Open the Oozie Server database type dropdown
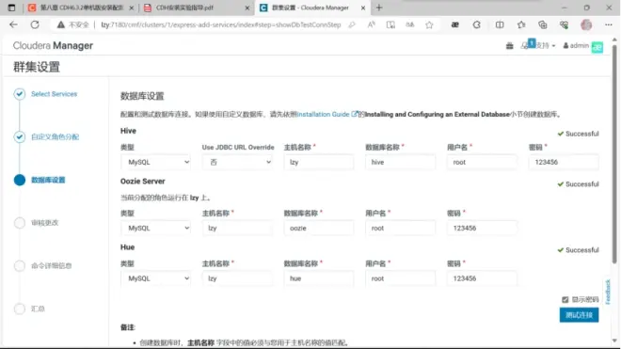Screen dimensions: 621x349 click(155, 229)
